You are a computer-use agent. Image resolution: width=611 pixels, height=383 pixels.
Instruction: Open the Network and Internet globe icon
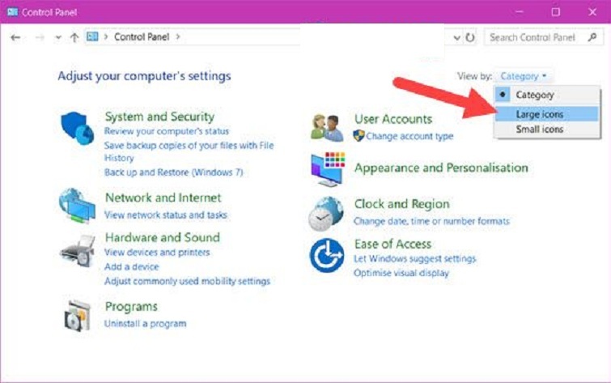point(78,206)
